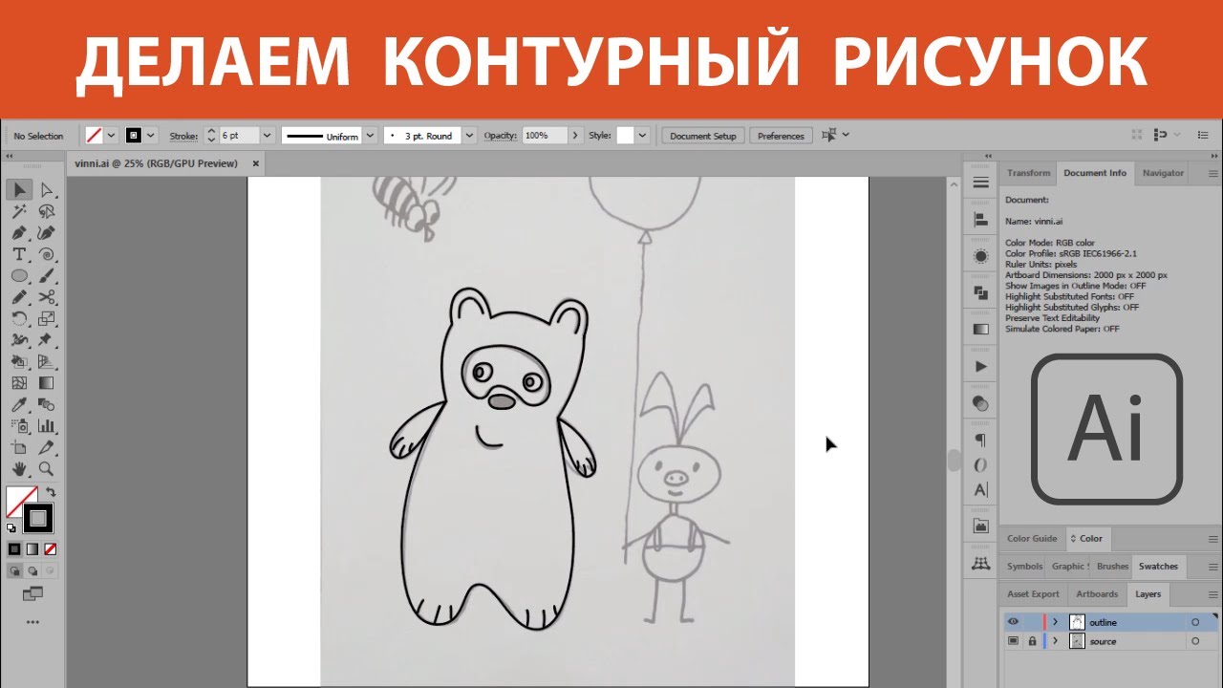
Task: Select the Gradient tool in toolbar
Action: 46,383
